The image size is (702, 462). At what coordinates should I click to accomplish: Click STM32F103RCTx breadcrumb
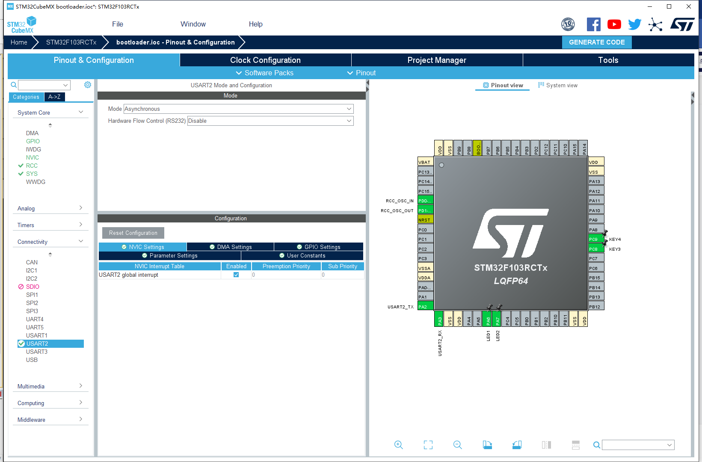(x=71, y=42)
